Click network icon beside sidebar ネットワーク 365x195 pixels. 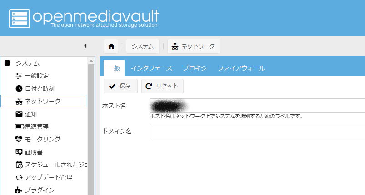click(x=19, y=101)
